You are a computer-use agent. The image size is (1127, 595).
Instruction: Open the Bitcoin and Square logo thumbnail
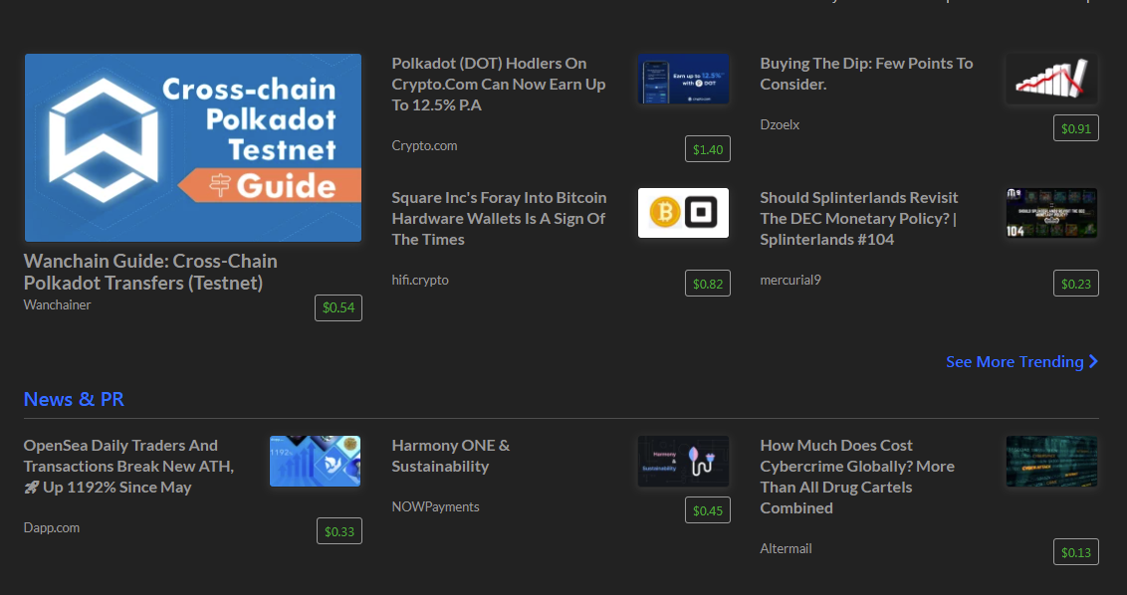(684, 213)
